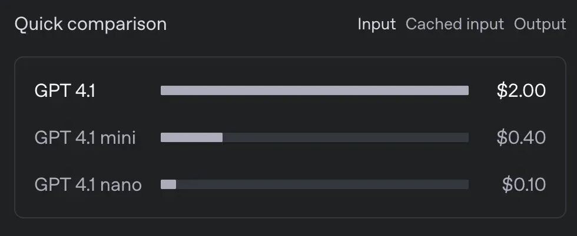Pick the GPT 4.1 nano label

tap(88, 184)
